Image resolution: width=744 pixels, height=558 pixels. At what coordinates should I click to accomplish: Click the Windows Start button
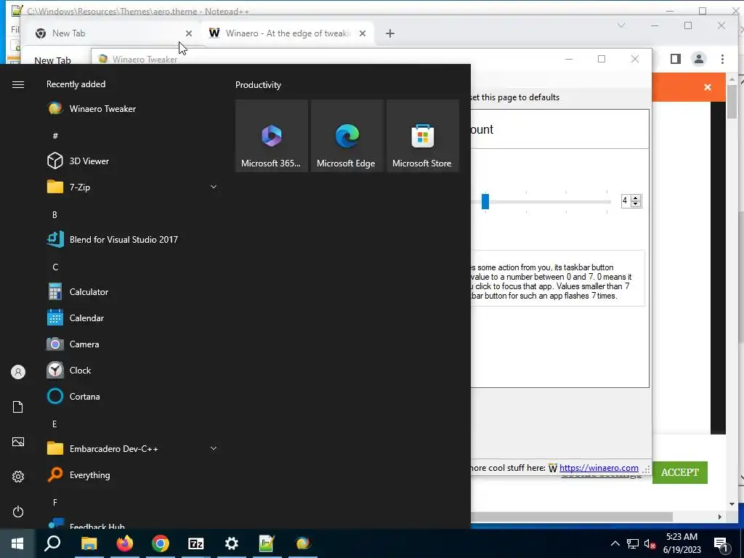(17, 543)
